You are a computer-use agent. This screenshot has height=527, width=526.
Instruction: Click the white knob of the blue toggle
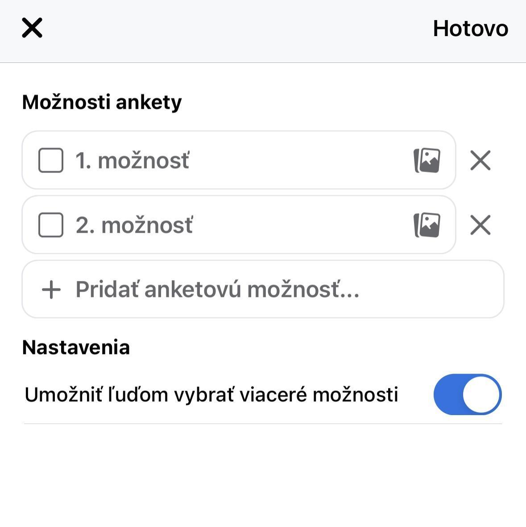point(481,395)
